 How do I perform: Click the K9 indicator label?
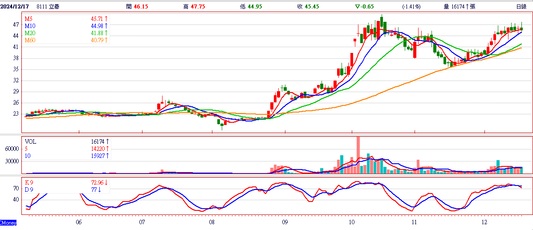[x=29, y=182]
